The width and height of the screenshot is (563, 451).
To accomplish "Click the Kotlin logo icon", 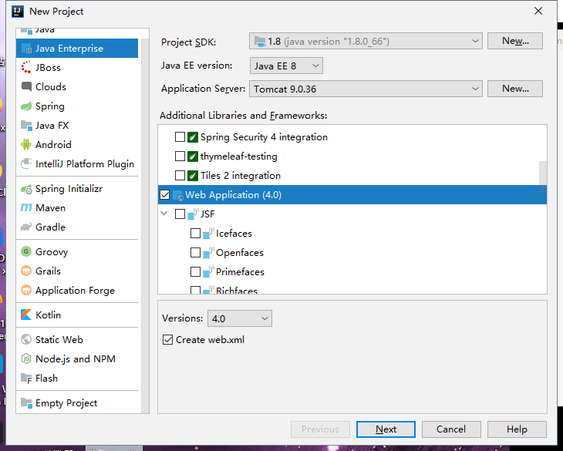I will click(26, 315).
